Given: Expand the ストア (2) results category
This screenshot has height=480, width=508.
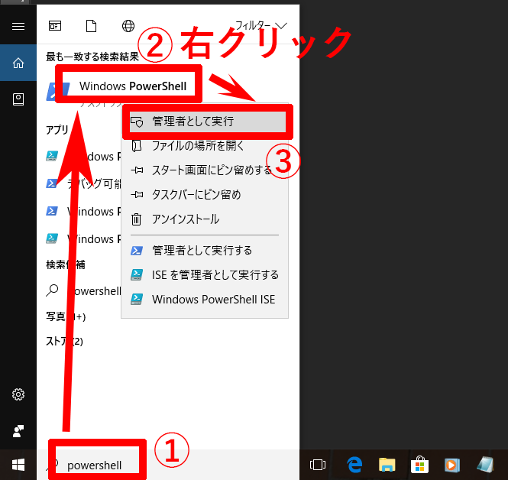Looking at the screenshot, I should click(64, 341).
